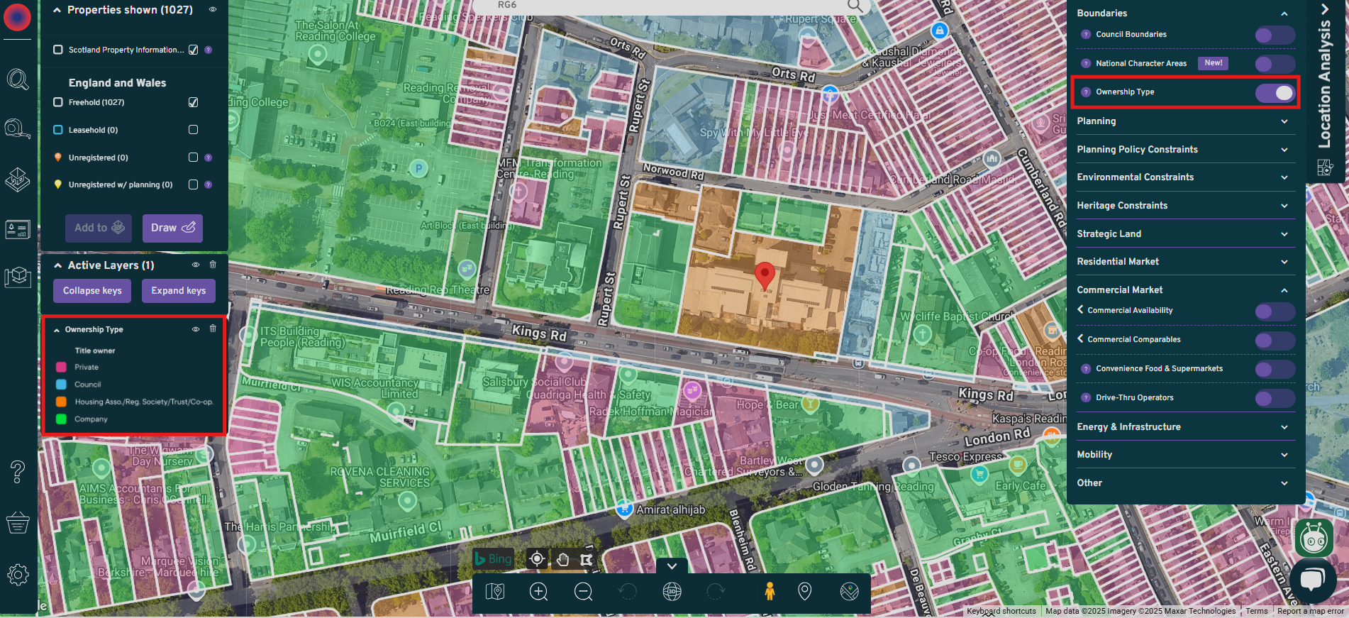Toggle visibility eye for Active Layers

tap(196, 265)
